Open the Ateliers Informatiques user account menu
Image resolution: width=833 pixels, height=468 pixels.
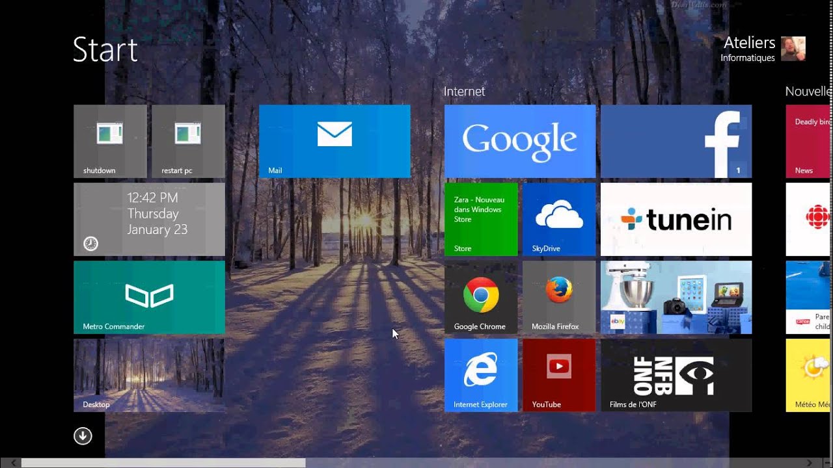[763, 49]
